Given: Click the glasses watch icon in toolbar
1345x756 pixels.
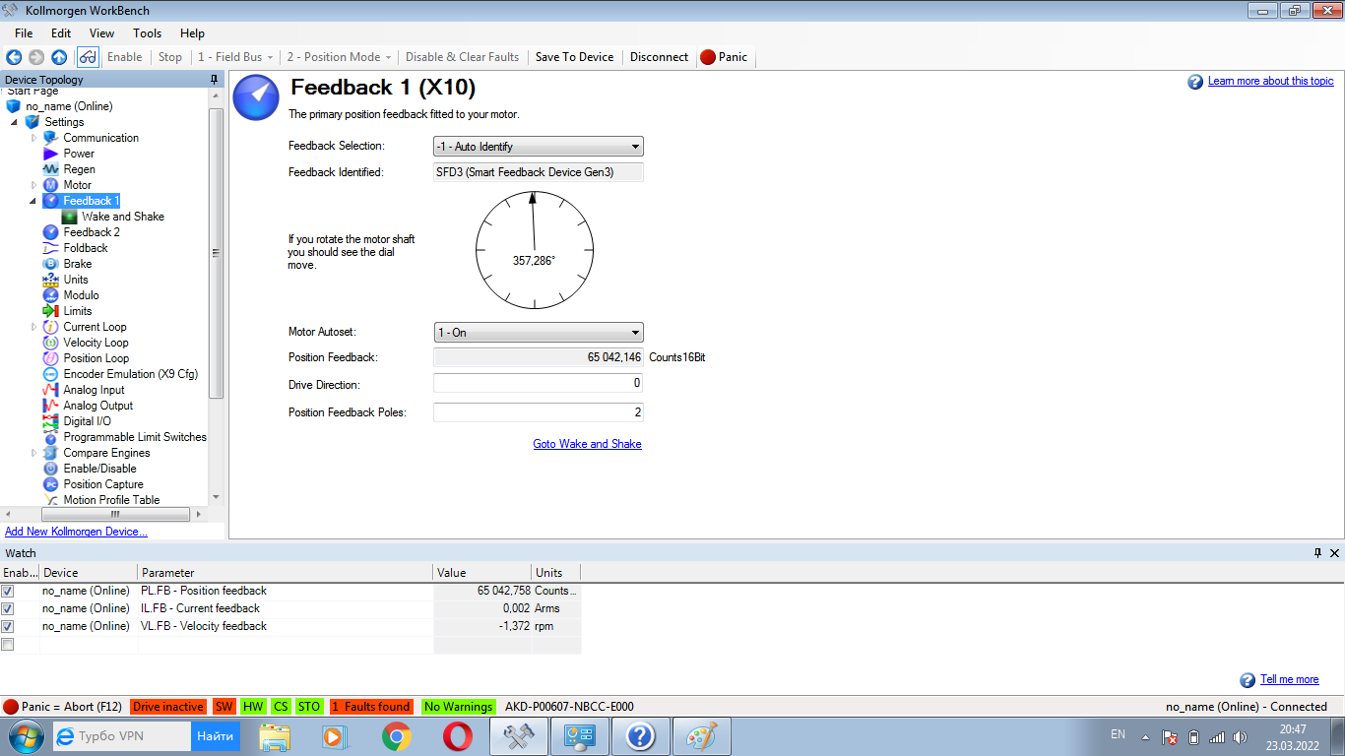Looking at the screenshot, I should point(88,57).
